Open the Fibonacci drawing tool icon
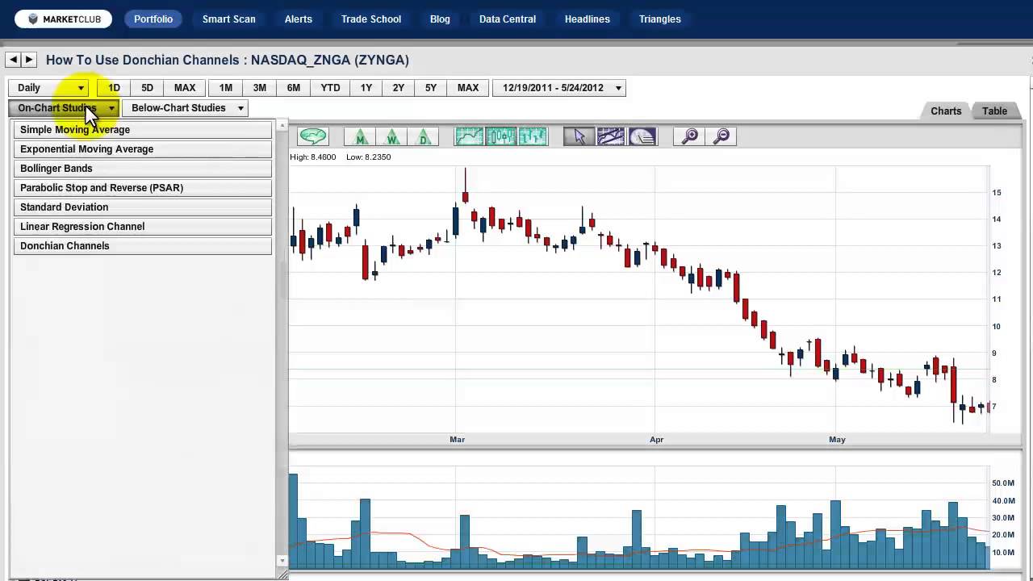 click(642, 136)
